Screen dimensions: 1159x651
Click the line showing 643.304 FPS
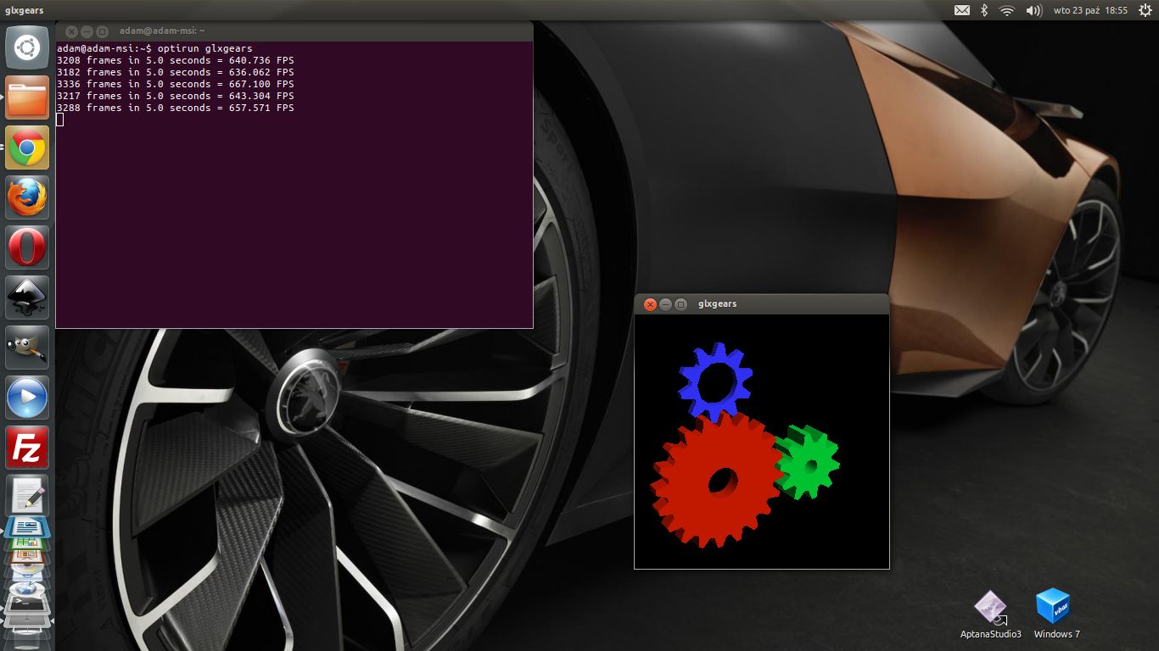click(x=176, y=96)
